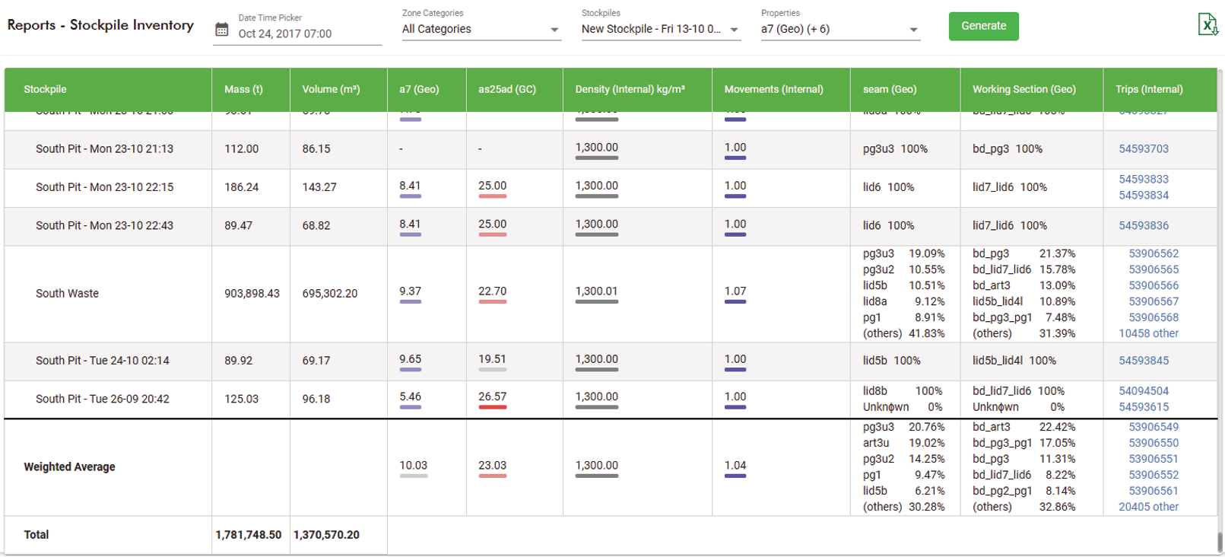The height and width of the screenshot is (557, 1225).
Task: Click the seam entry pg3u3 100%
Action: pos(895,149)
